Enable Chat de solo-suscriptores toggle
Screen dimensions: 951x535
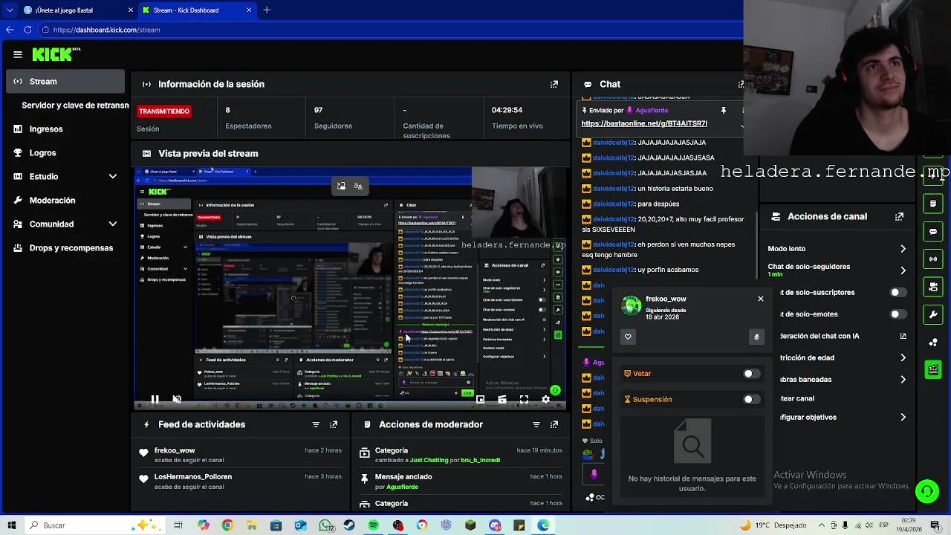[x=898, y=293]
